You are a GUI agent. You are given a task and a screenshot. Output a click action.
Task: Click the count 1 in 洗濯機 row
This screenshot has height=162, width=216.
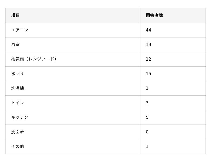pyautogui.click(x=147, y=88)
